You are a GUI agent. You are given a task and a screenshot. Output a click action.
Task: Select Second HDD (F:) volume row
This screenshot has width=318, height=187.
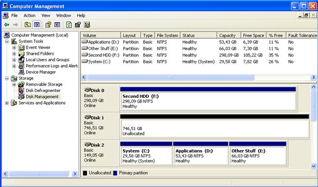click(x=199, y=55)
